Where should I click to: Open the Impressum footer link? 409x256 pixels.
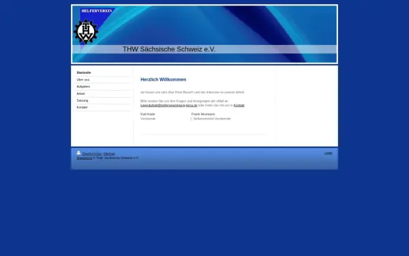(x=85, y=158)
